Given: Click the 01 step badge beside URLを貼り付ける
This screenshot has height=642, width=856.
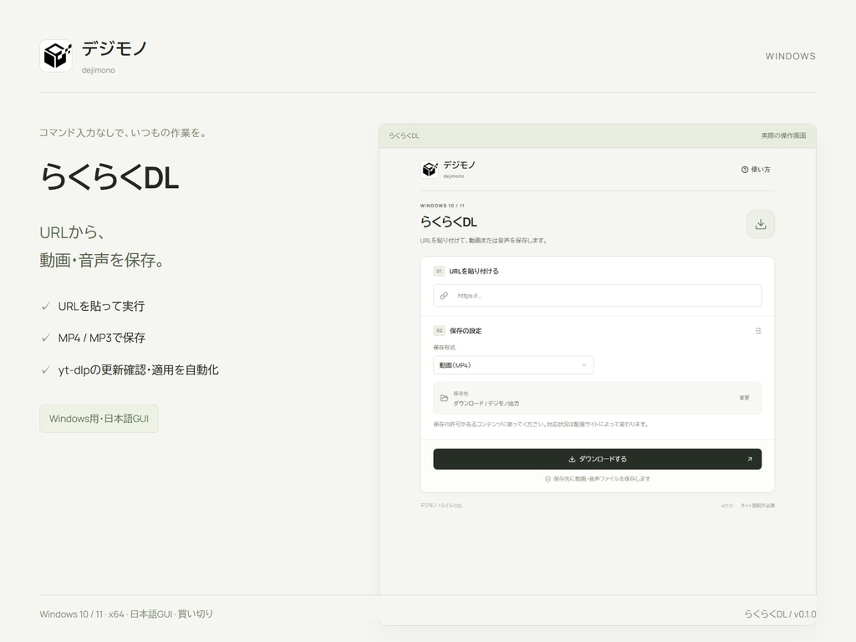Looking at the screenshot, I should point(439,272).
